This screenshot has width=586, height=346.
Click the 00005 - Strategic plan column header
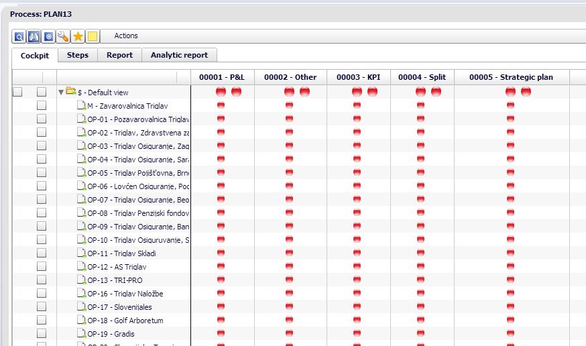[512, 77]
